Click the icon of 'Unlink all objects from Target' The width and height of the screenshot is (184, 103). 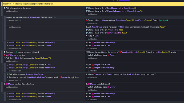[87, 55]
